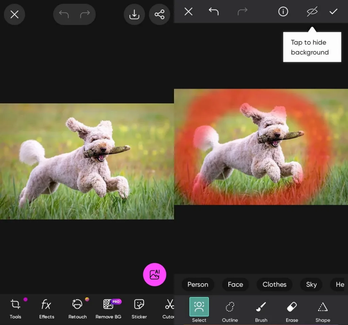Switch to the Brush tool
This screenshot has height=325, width=348.
pos(261,311)
